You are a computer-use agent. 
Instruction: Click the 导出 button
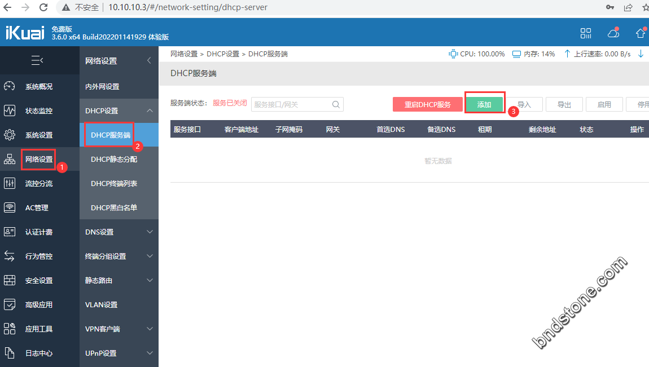(564, 104)
